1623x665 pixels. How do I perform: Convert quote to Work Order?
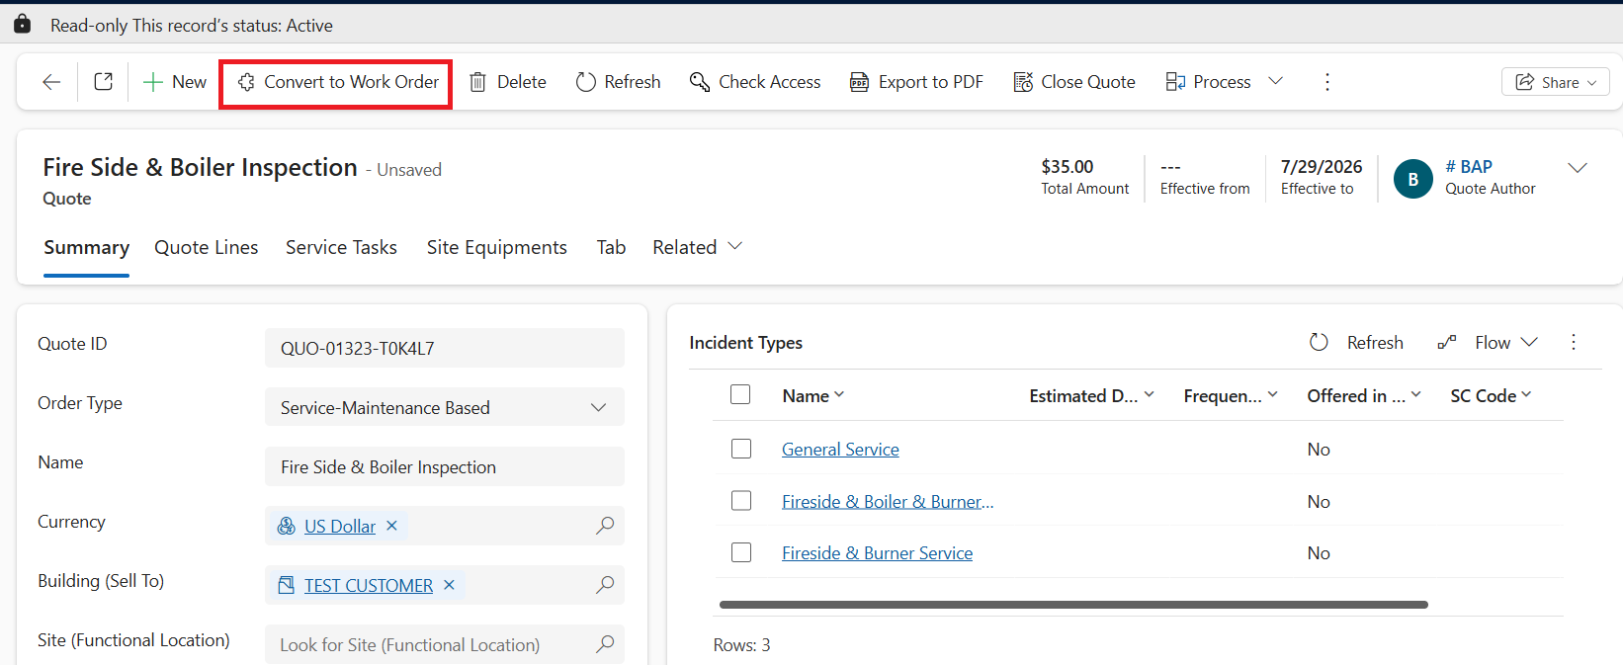[336, 83]
